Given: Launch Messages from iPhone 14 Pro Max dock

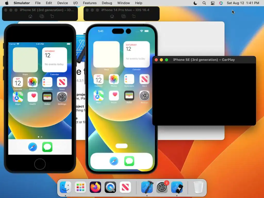Looking at the screenshot, I should [x=129, y=161].
